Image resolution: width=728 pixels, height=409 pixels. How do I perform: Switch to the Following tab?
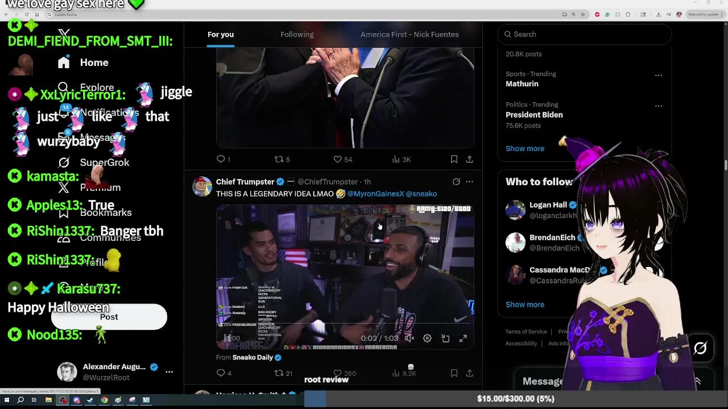(297, 35)
